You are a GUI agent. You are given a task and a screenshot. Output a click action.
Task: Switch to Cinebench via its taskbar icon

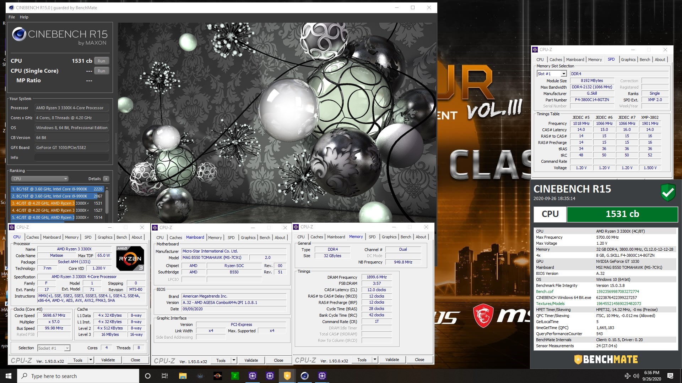[x=304, y=376]
